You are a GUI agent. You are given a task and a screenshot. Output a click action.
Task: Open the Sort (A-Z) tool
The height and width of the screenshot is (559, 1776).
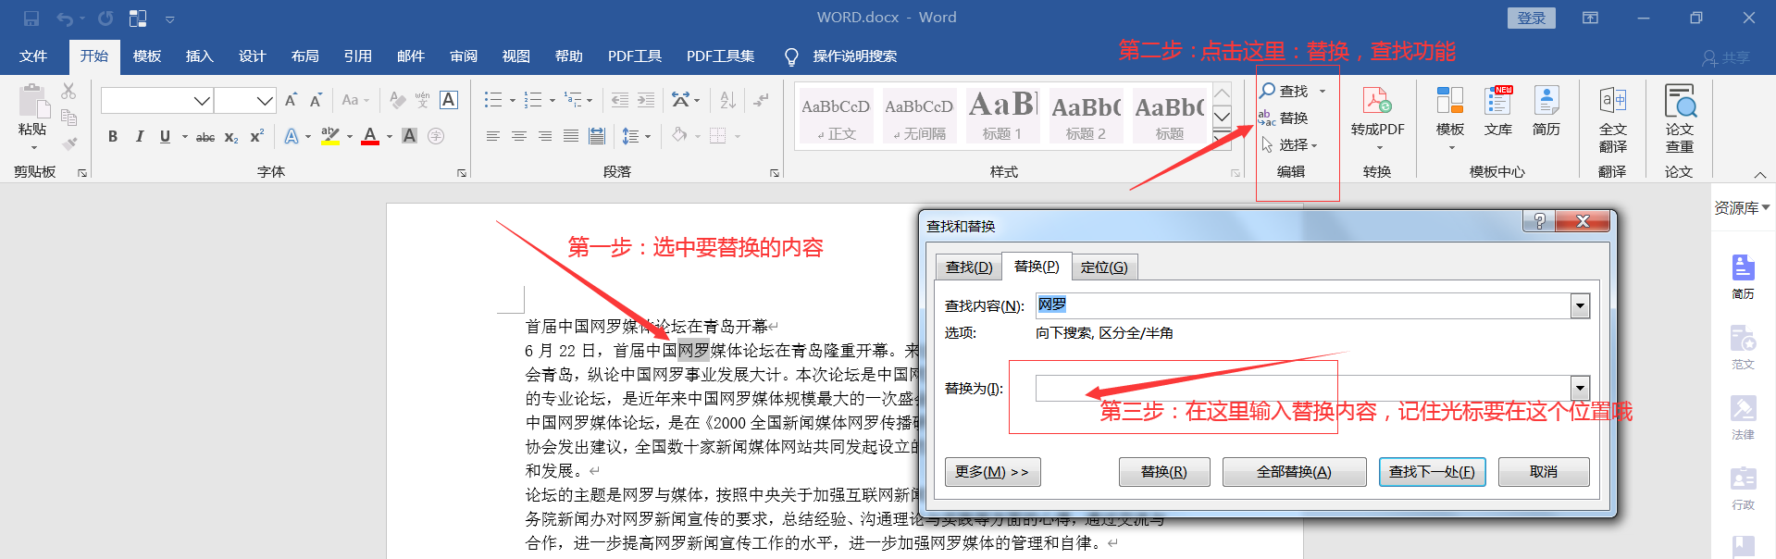pyautogui.click(x=728, y=100)
